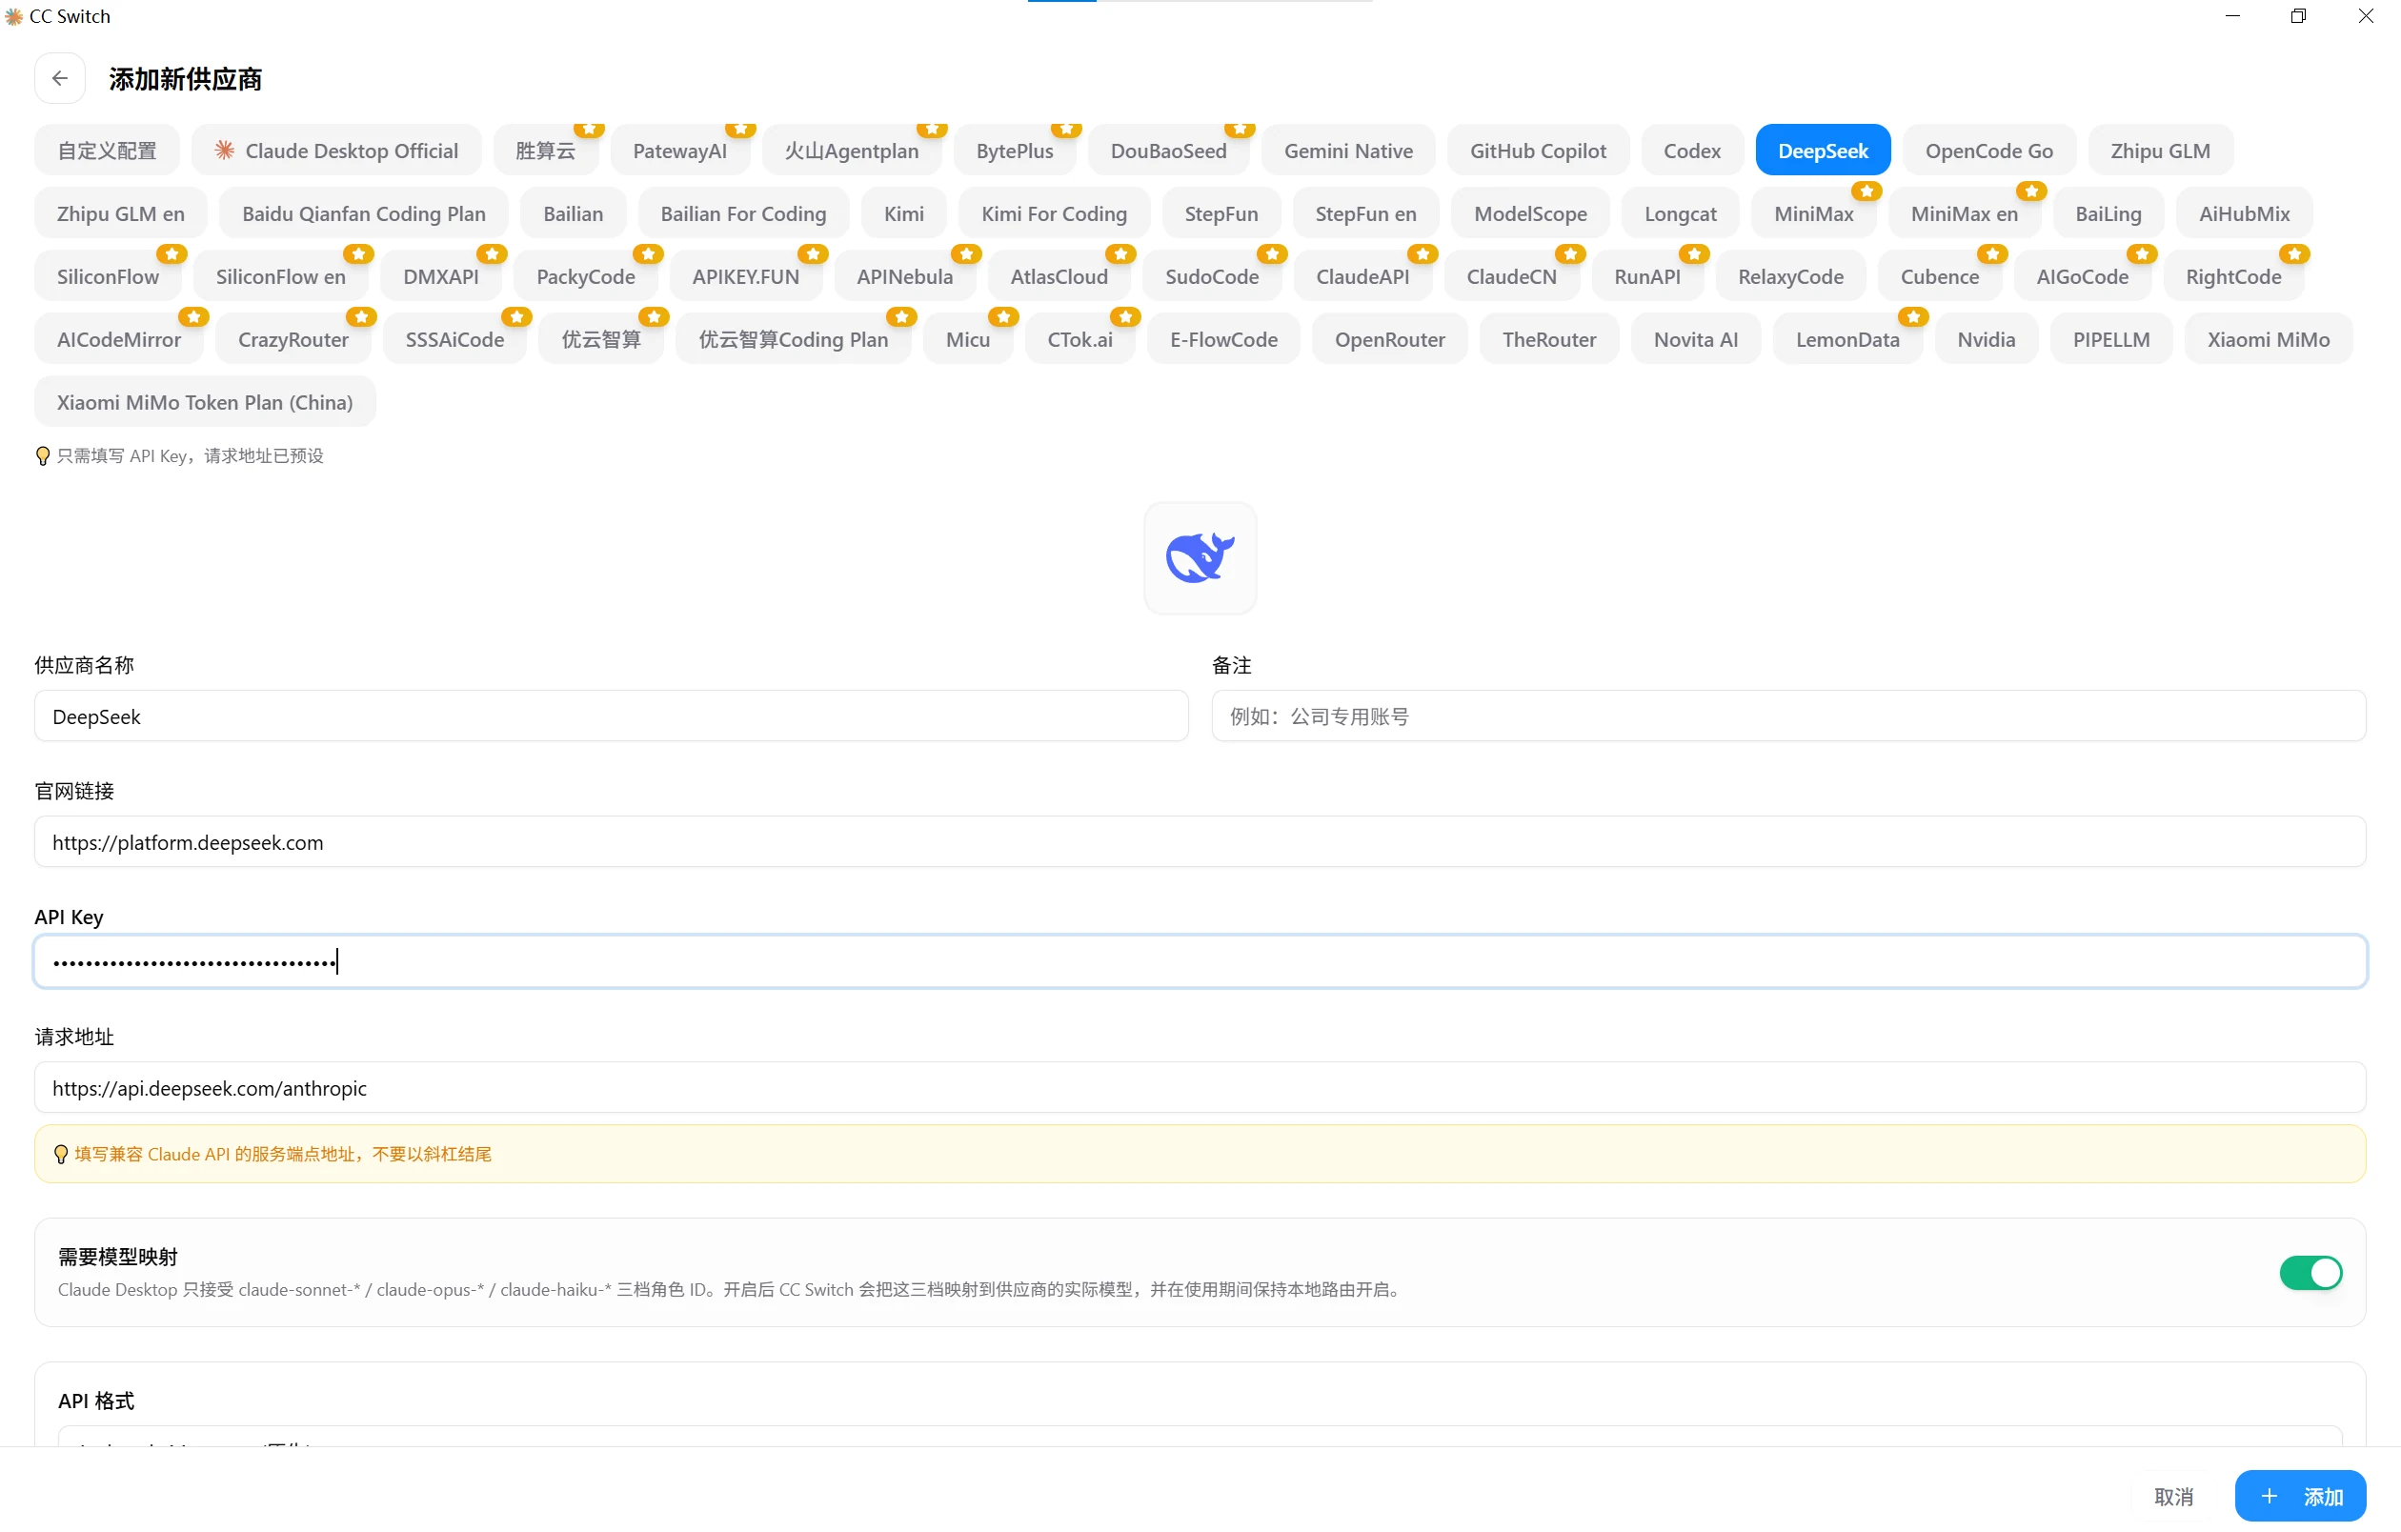The height and width of the screenshot is (1532, 2401).
Task: Select the GitHub Copilot preset
Action: [x=1538, y=151]
